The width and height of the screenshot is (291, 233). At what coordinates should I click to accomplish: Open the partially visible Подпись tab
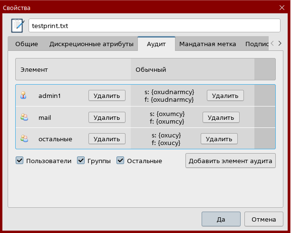tap(256, 44)
